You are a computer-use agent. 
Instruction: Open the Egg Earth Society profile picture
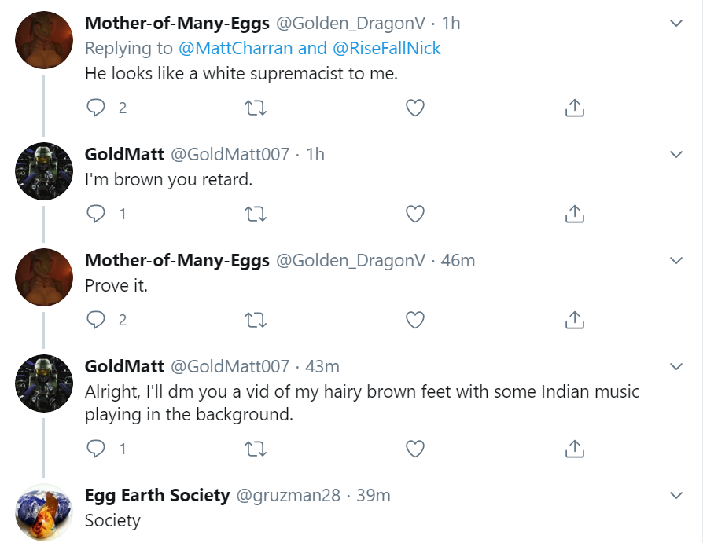pos(44,512)
